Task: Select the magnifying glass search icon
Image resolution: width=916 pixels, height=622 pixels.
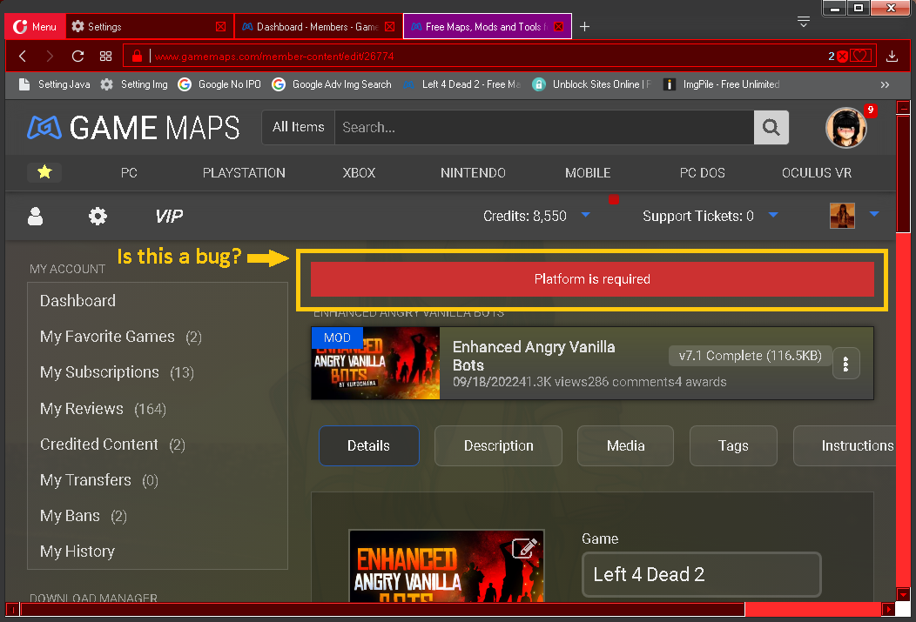Action: click(771, 127)
